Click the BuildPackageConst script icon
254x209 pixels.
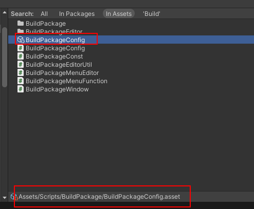pos(21,56)
